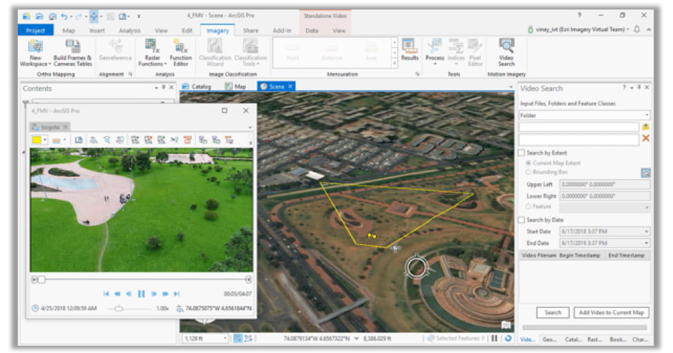
Task: Open the Start Date dropdown
Action: click(x=646, y=231)
